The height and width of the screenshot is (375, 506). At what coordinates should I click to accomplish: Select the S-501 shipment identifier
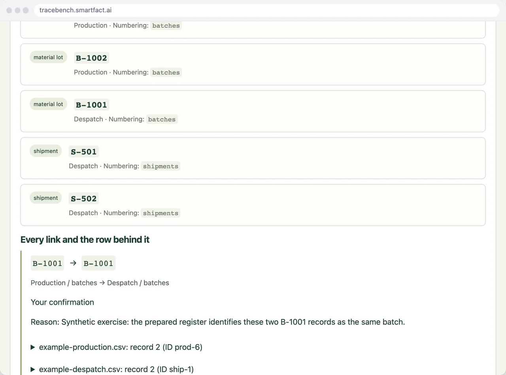[x=83, y=152]
